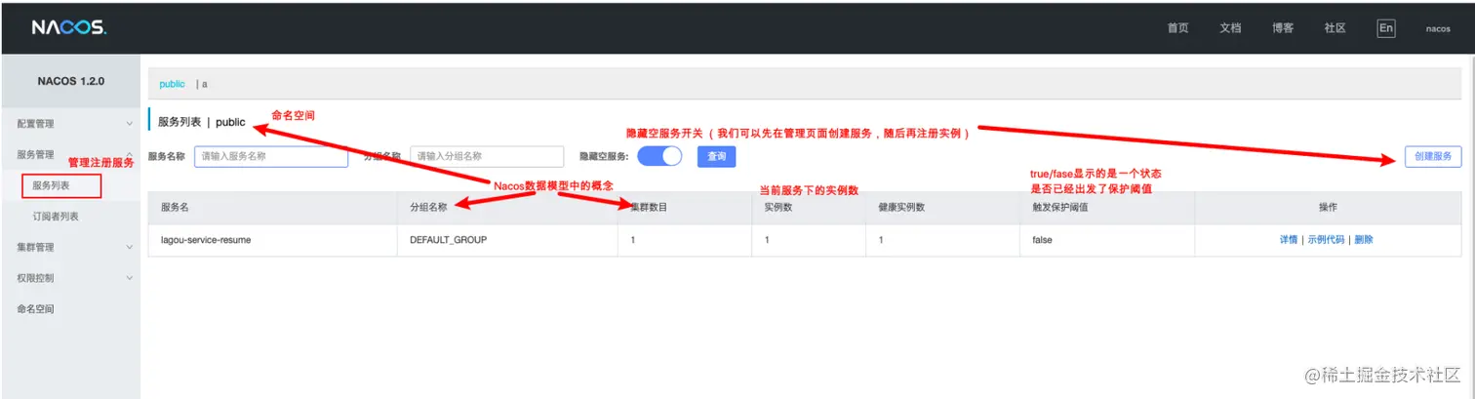Open 详情 for lagou-service-resume
Screen dimensions: 1475x399
click(1289, 239)
